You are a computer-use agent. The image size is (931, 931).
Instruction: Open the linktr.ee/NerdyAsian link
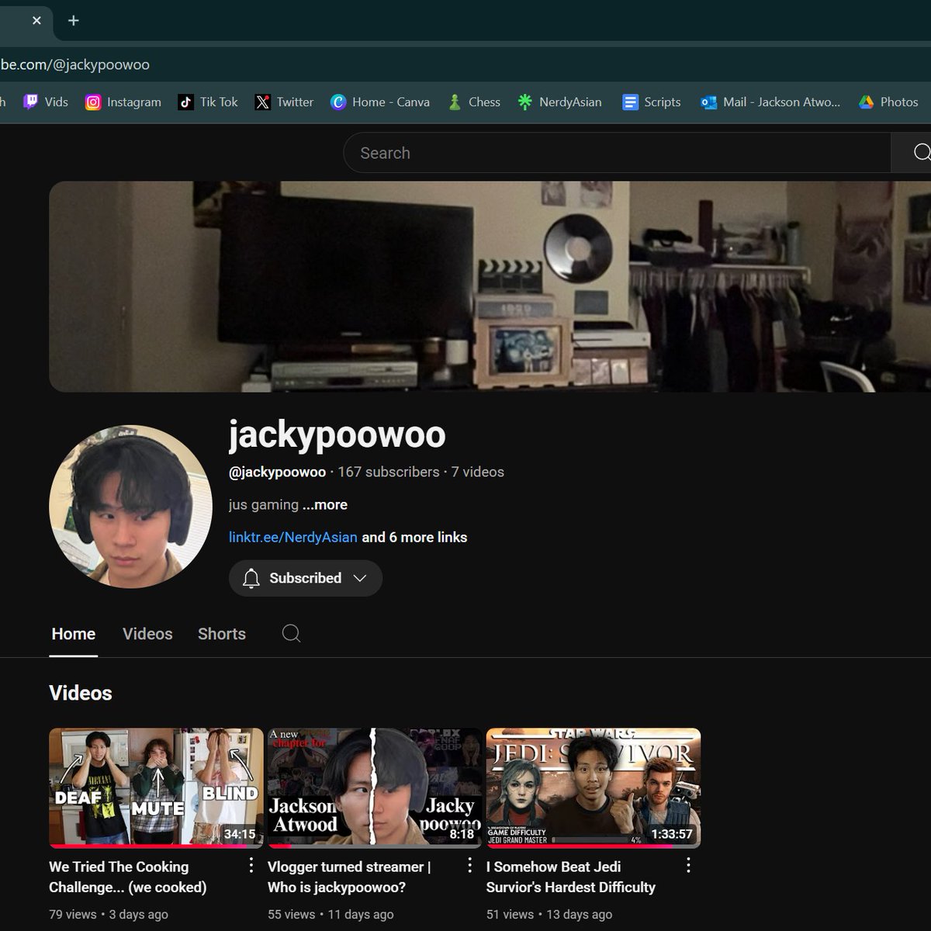click(x=293, y=537)
